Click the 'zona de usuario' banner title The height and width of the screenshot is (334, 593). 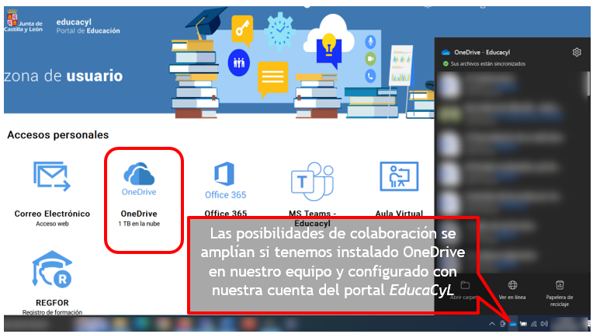coord(63,75)
